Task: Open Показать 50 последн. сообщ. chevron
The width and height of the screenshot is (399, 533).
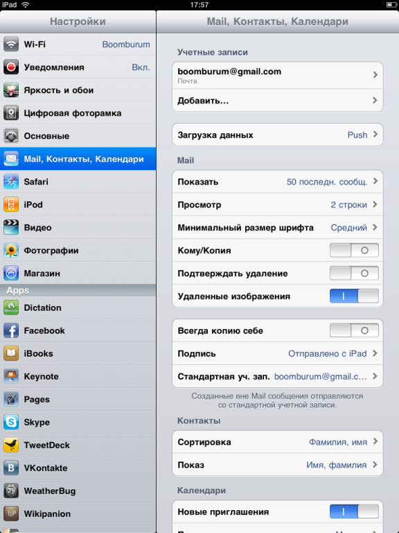Action: coord(375,181)
